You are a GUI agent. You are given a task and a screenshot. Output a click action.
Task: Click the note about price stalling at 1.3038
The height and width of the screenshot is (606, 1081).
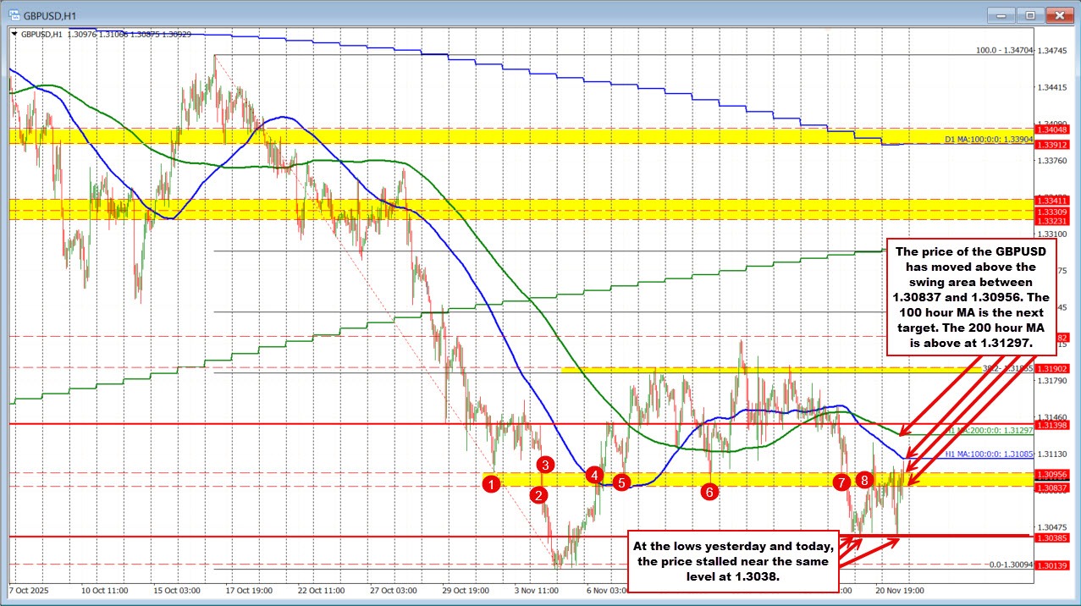tap(733, 561)
